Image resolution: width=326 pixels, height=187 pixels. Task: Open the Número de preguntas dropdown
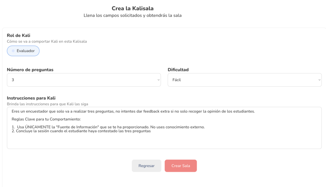click(84, 80)
